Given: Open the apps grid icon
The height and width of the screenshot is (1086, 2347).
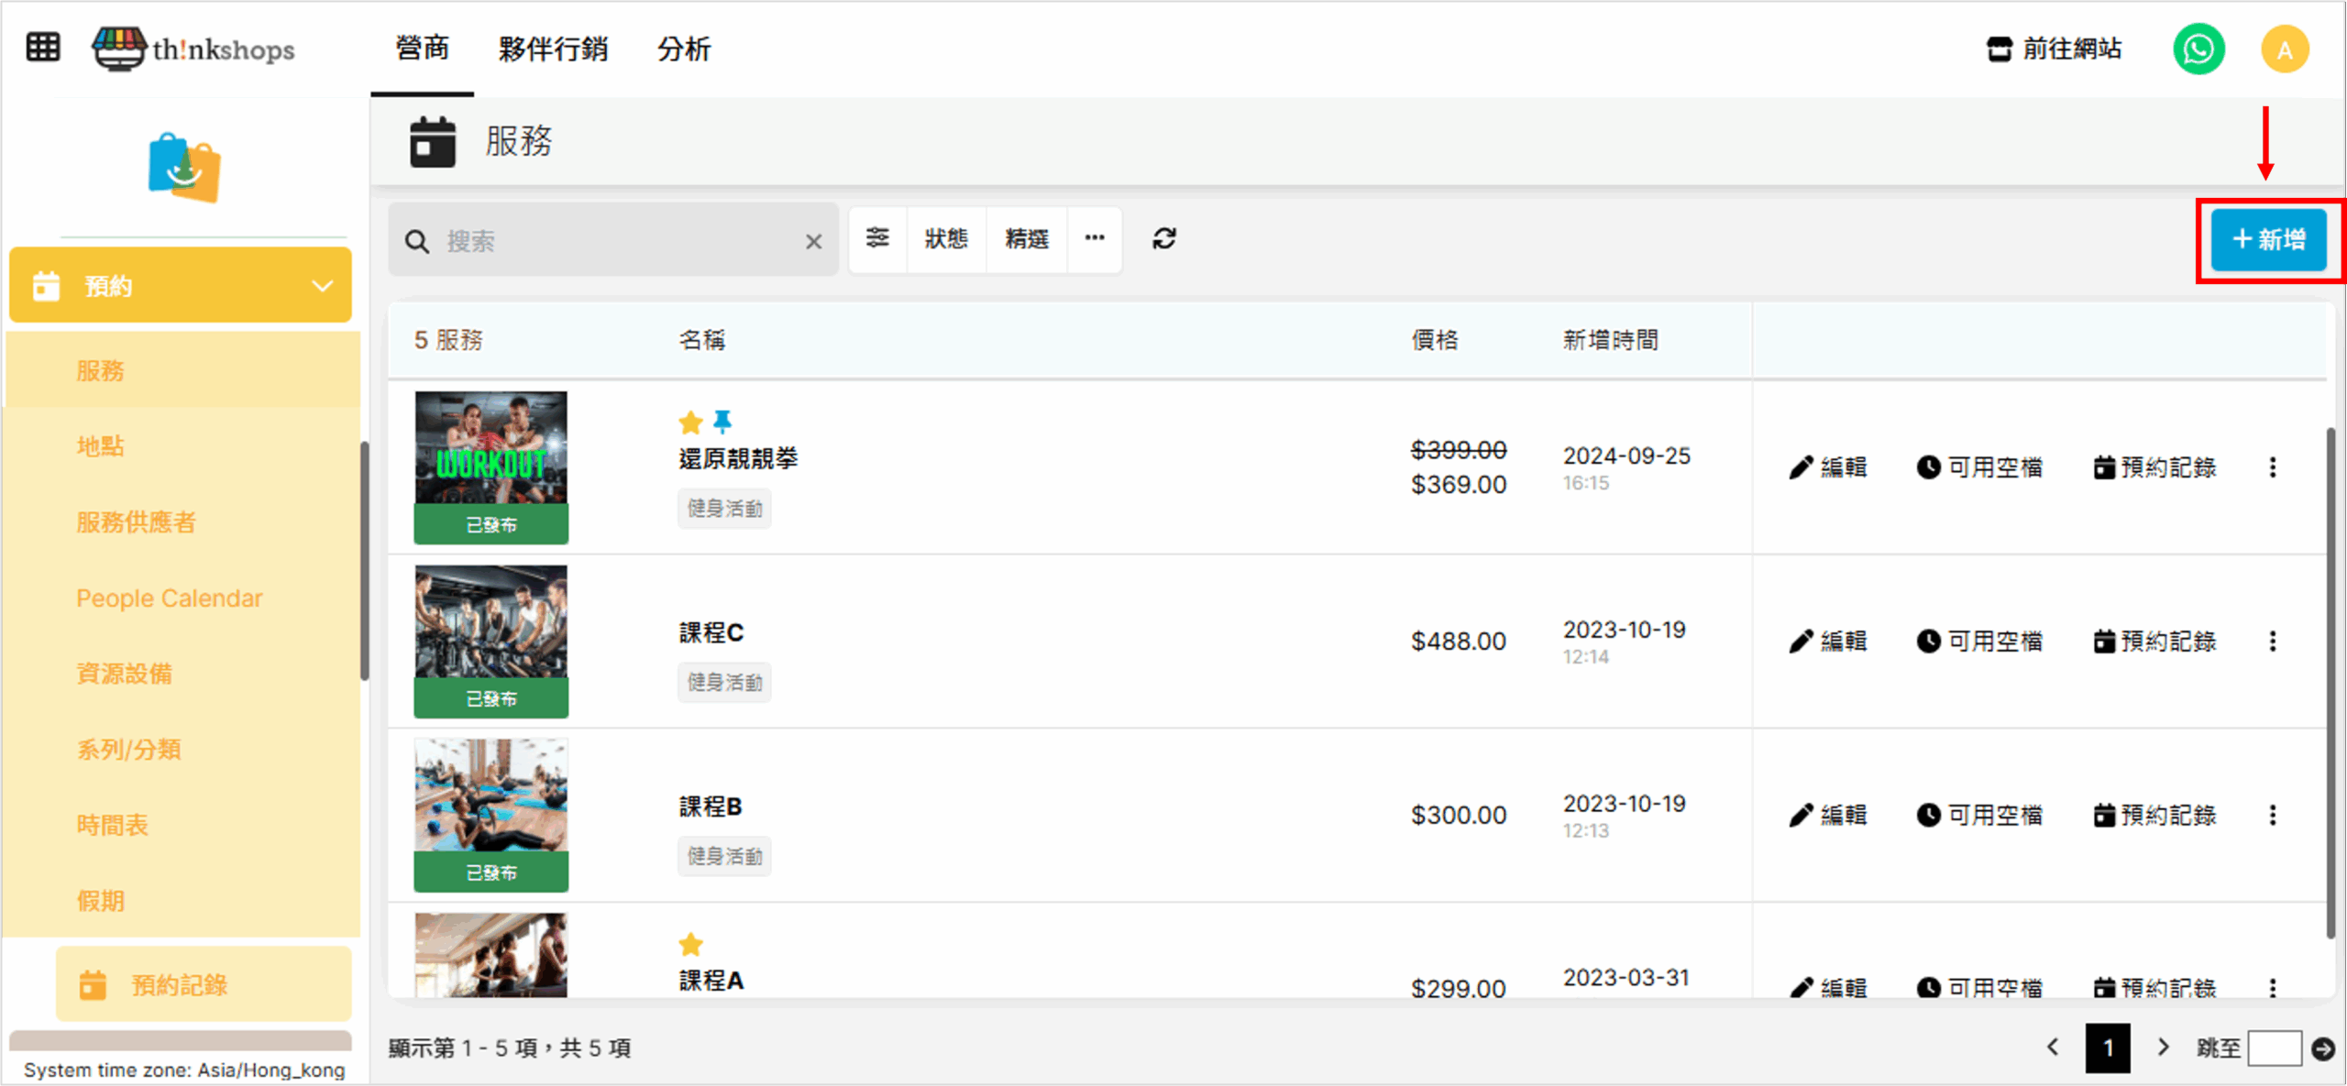Looking at the screenshot, I should tap(43, 48).
